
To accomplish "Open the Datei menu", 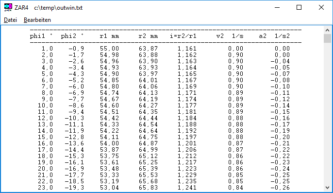I will pyautogui.click(x=10, y=20).
